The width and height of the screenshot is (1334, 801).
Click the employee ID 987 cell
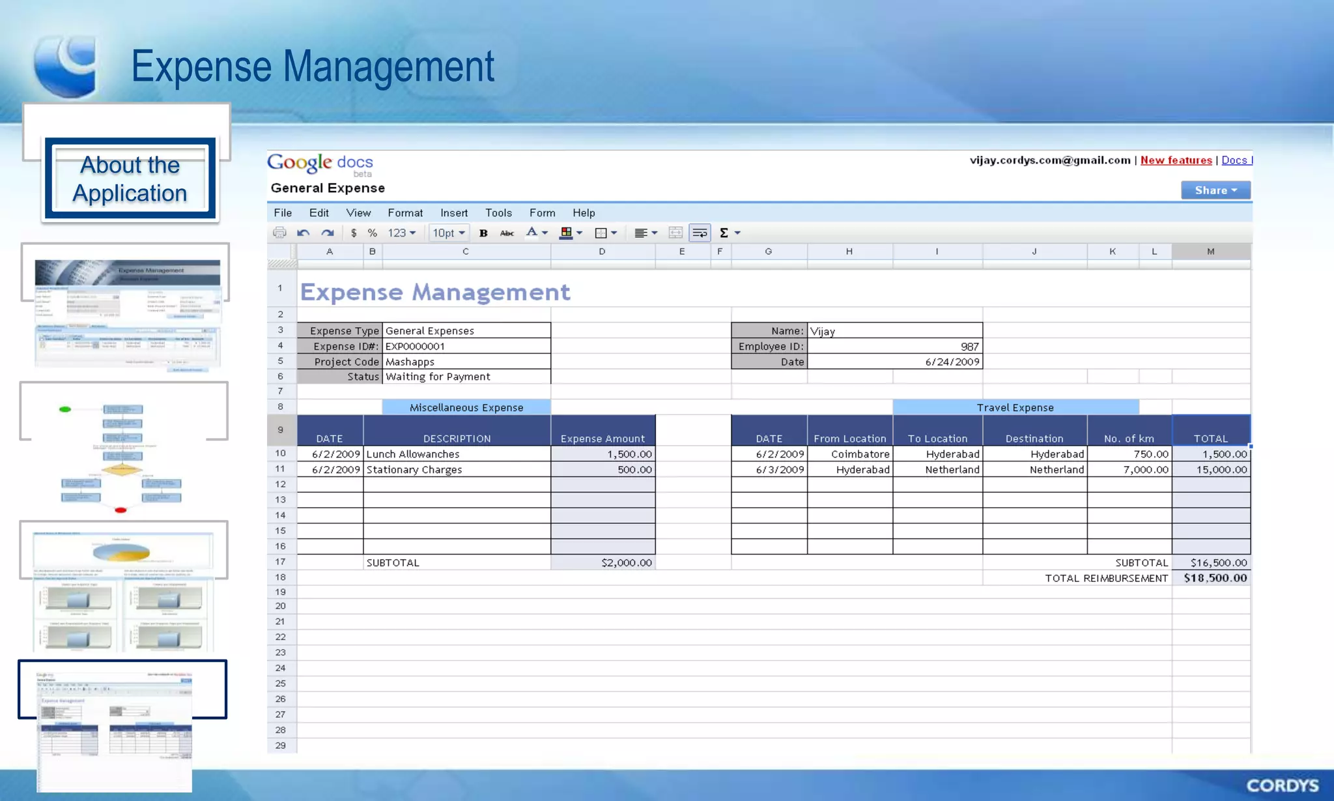point(895,346)
